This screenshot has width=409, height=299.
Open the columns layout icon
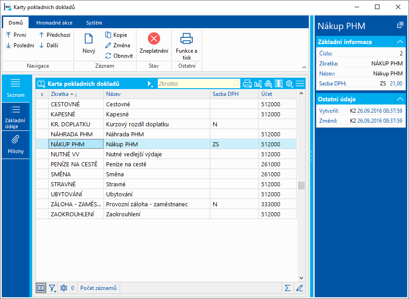(279, 84)
